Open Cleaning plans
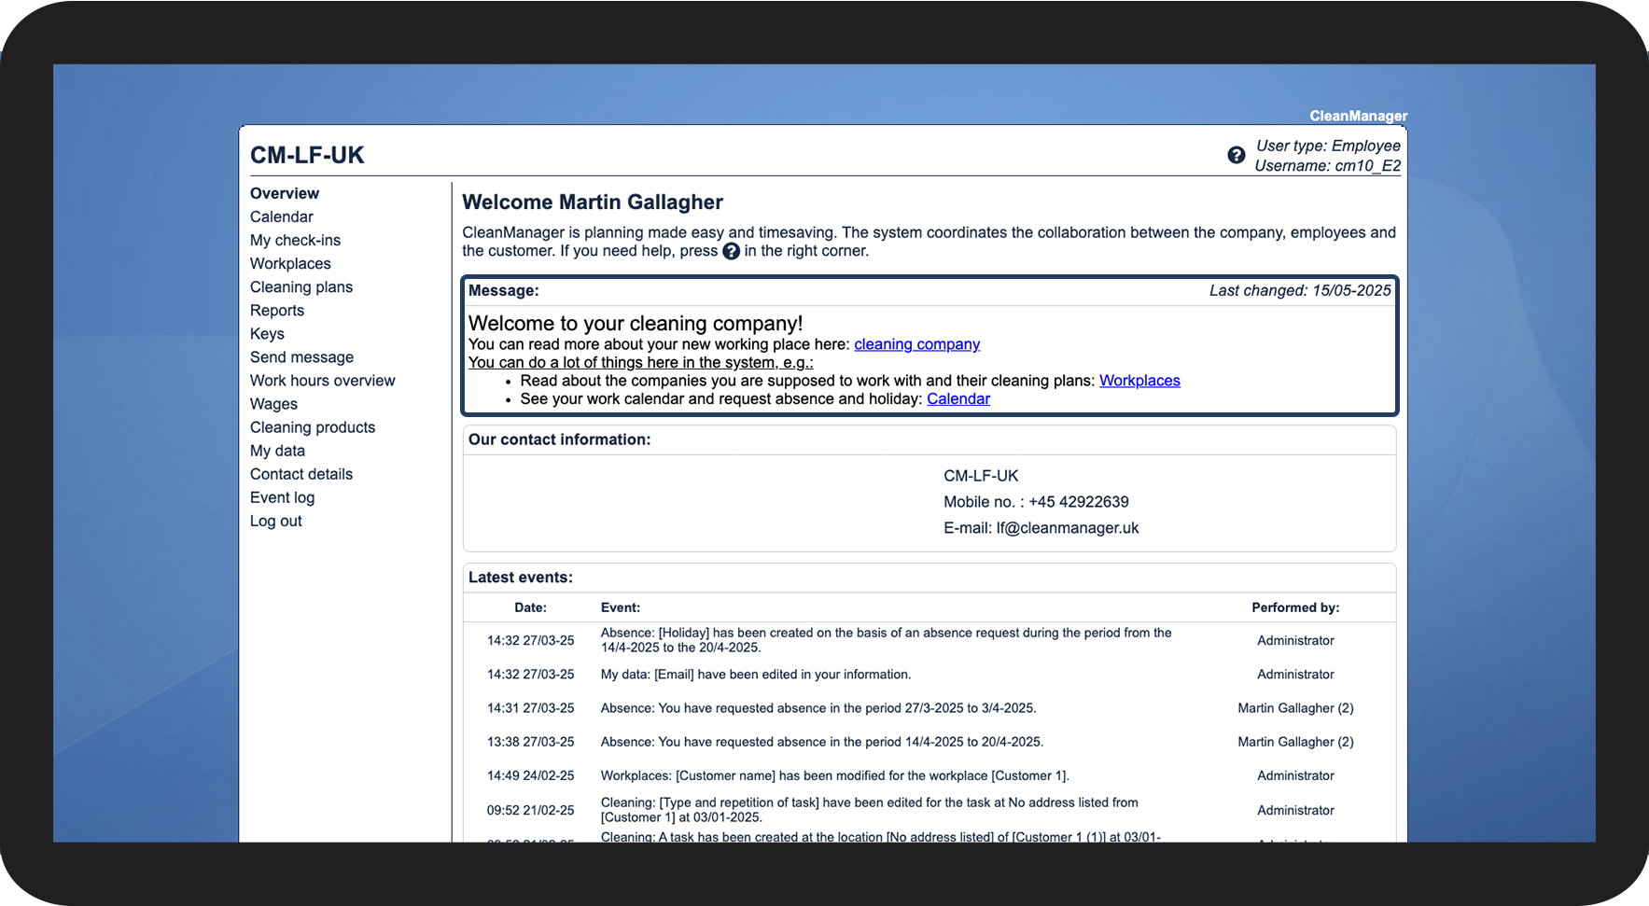 point(301,286)
